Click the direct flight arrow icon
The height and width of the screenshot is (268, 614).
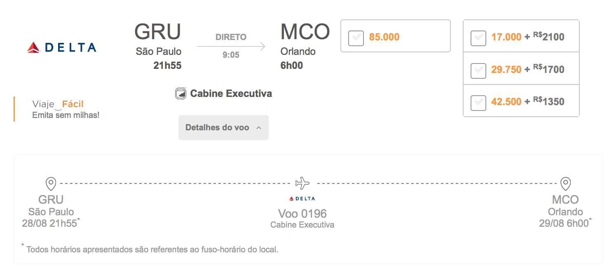pyautogui.click(x=231, y=46)
